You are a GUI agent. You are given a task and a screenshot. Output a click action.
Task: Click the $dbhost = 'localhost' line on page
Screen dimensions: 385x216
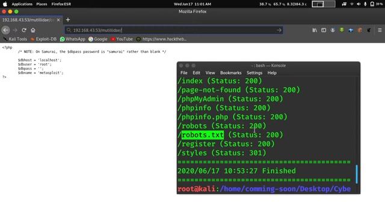point(40,60)
